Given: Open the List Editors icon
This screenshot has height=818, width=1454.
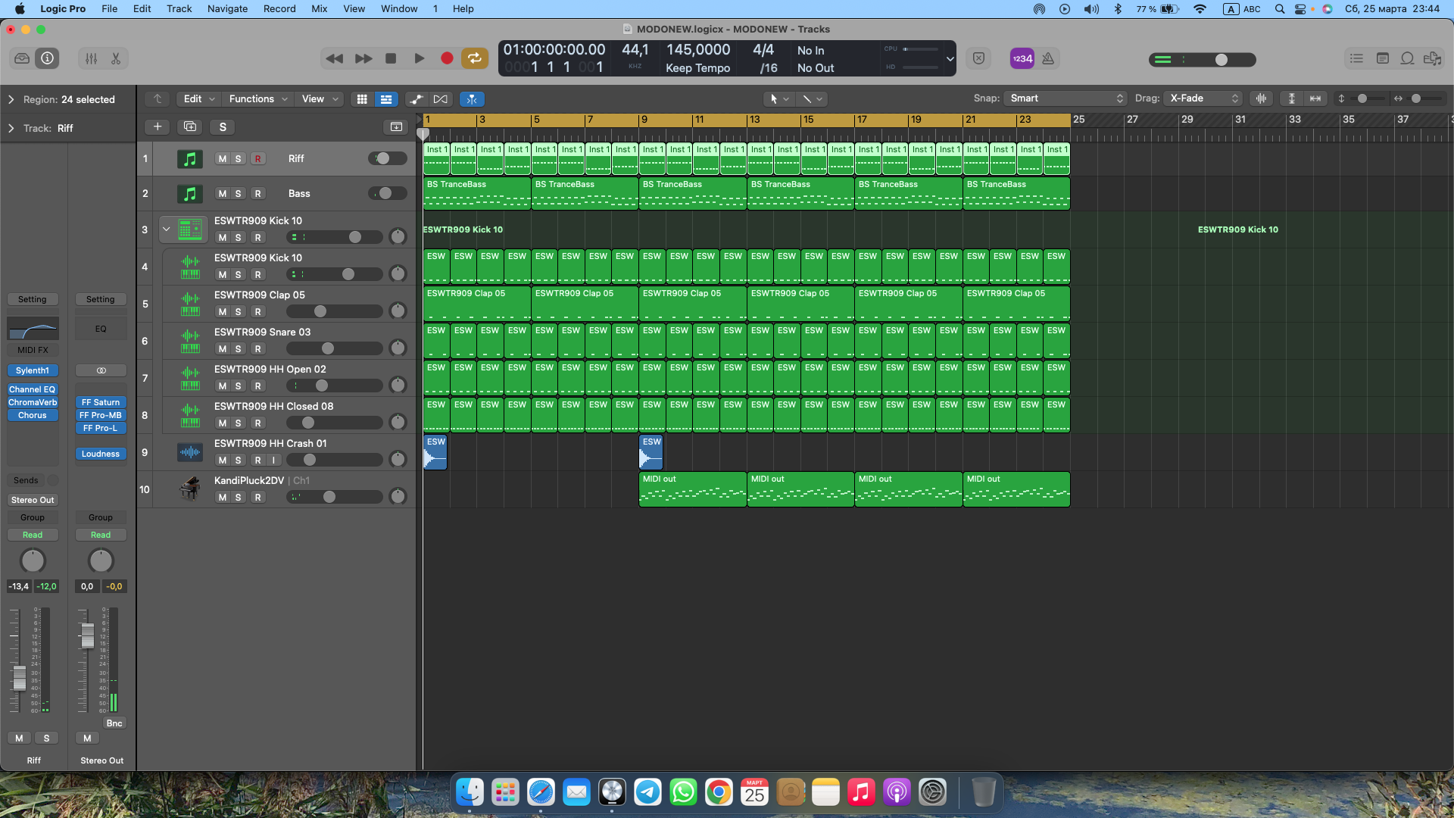Looking at the screenshot, I should click(x=1356, y=58).
